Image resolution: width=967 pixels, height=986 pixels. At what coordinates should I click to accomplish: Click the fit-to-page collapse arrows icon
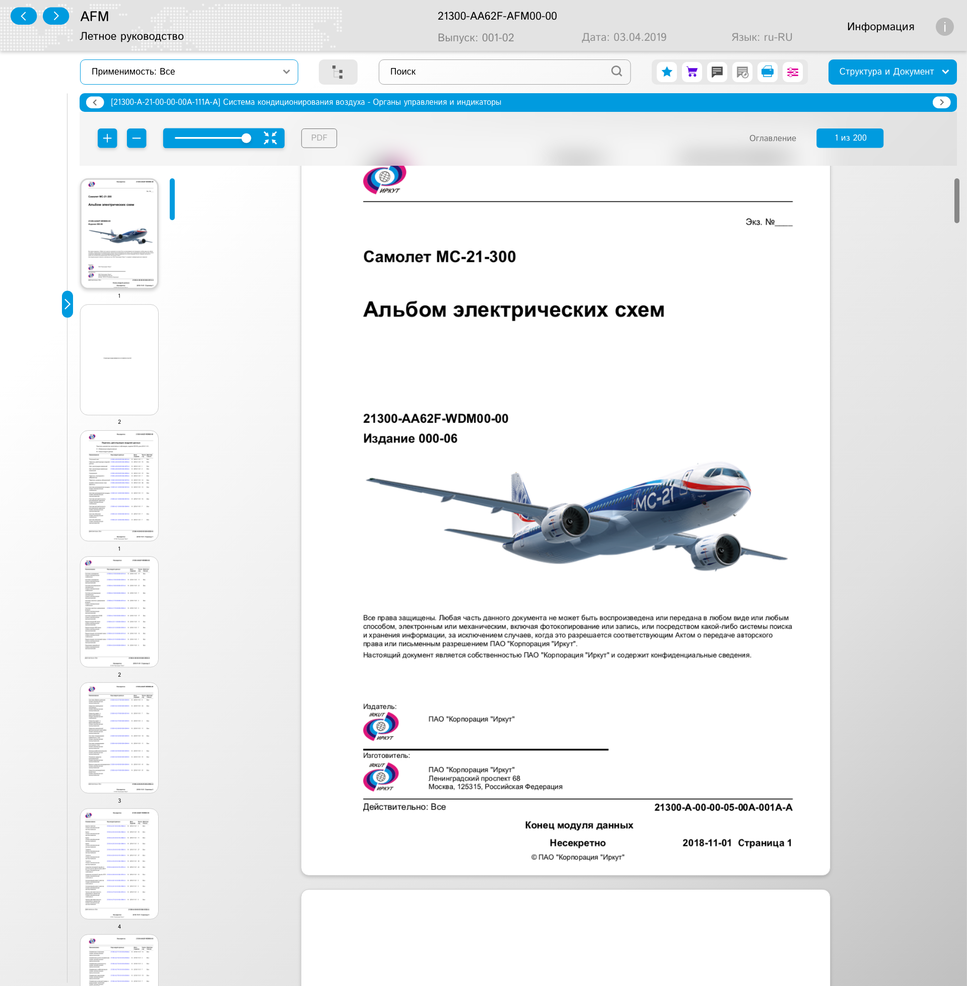270,138
